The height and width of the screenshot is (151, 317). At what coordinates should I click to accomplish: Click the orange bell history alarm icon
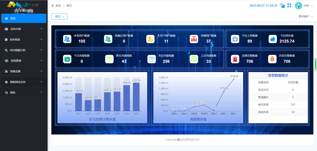click(x=272, y=59)
